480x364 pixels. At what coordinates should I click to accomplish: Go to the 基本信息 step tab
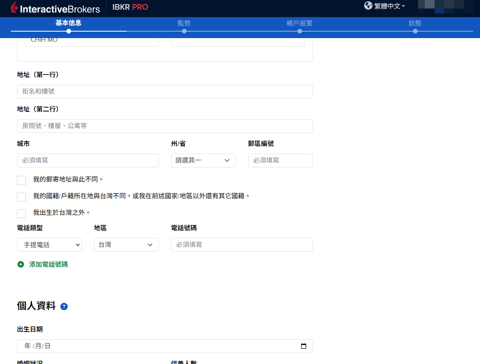(x=68, y=23)
